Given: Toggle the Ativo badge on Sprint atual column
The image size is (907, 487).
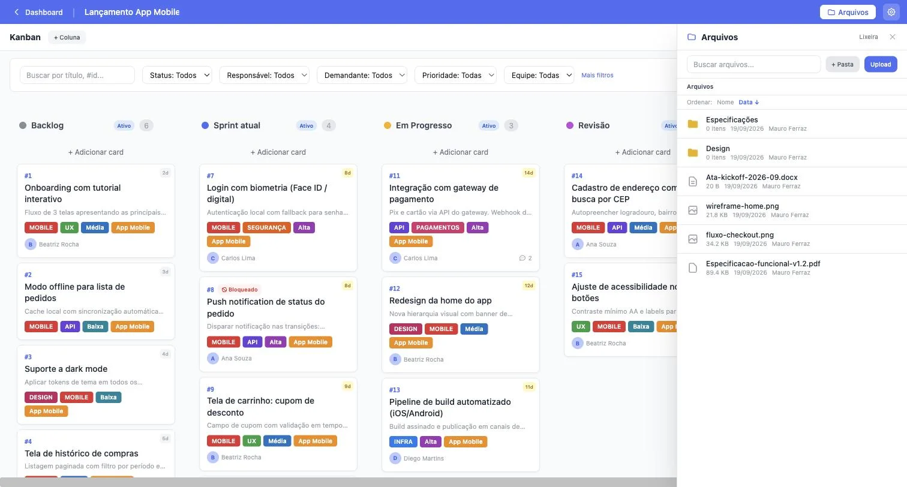Looking at the screenshot, I should [x=307, y=125].
